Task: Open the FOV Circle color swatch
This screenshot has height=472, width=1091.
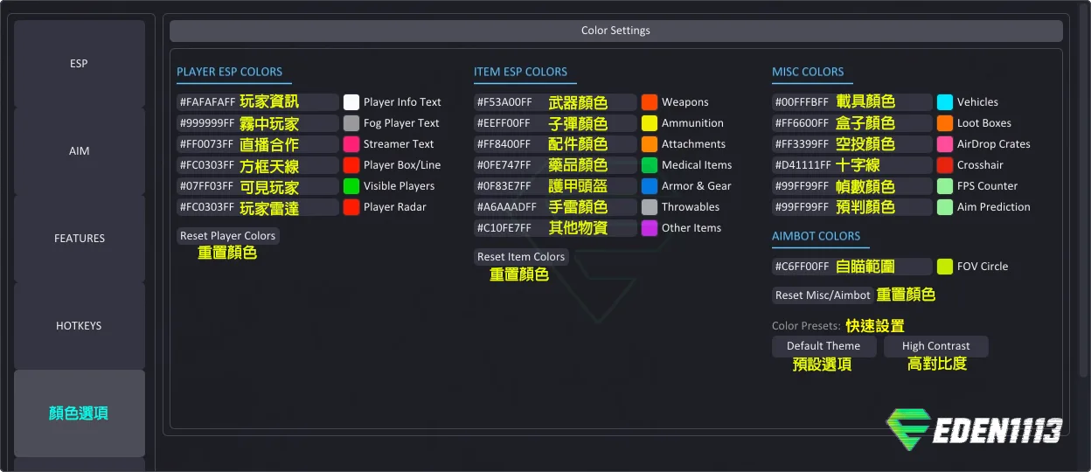Action: click(x=945, y=267)
